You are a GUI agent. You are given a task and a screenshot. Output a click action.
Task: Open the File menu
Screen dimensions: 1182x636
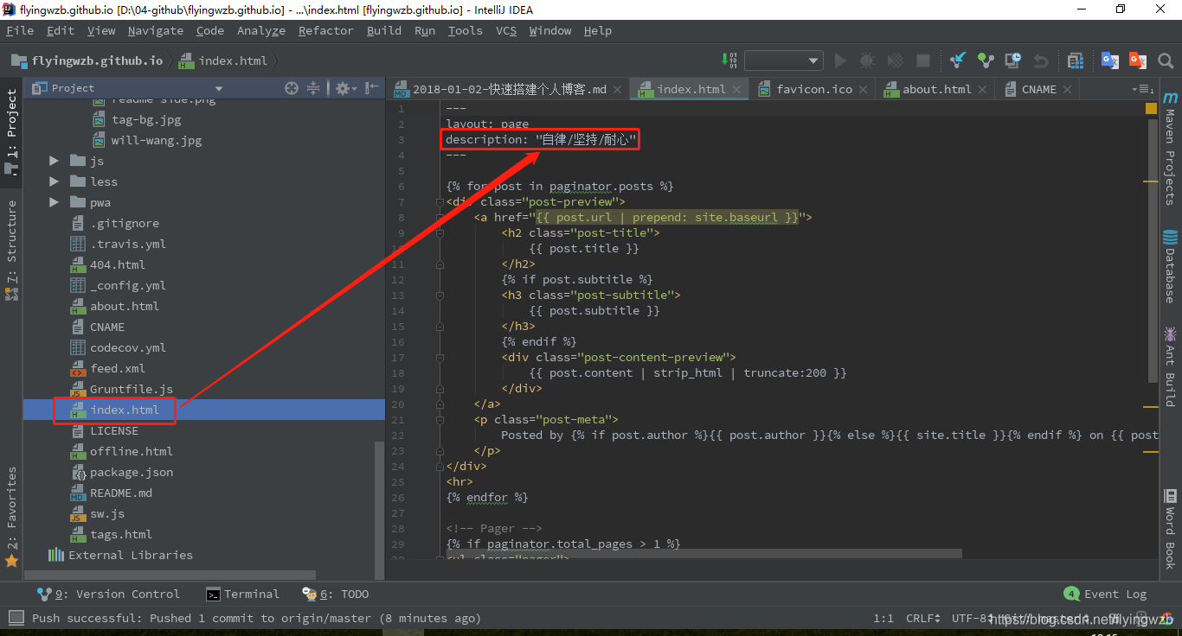[20, 30]
